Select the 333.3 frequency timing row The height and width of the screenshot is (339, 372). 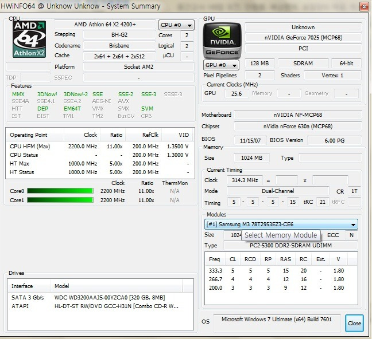point(281,271)
